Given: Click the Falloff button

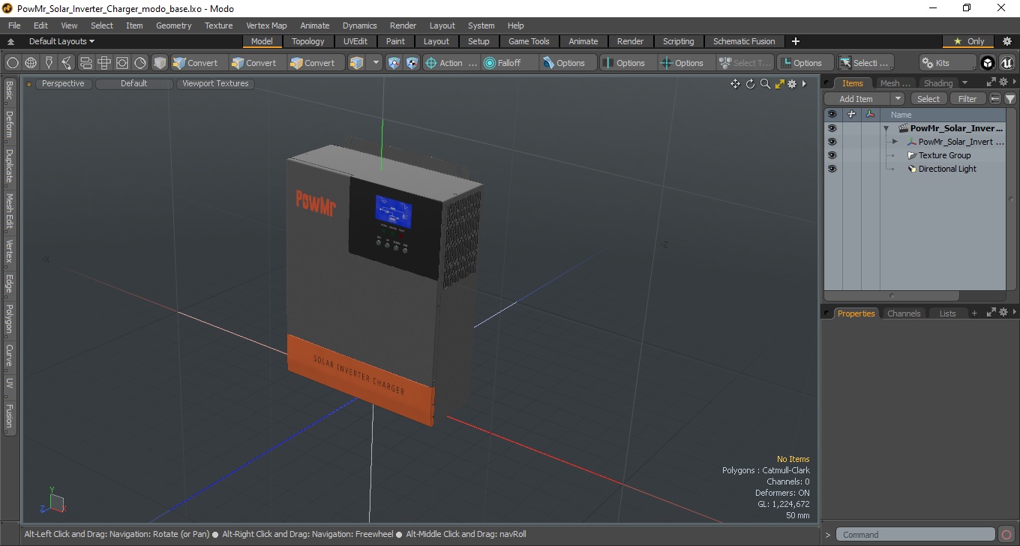Looking at the screenshot, I should [509, 63].
